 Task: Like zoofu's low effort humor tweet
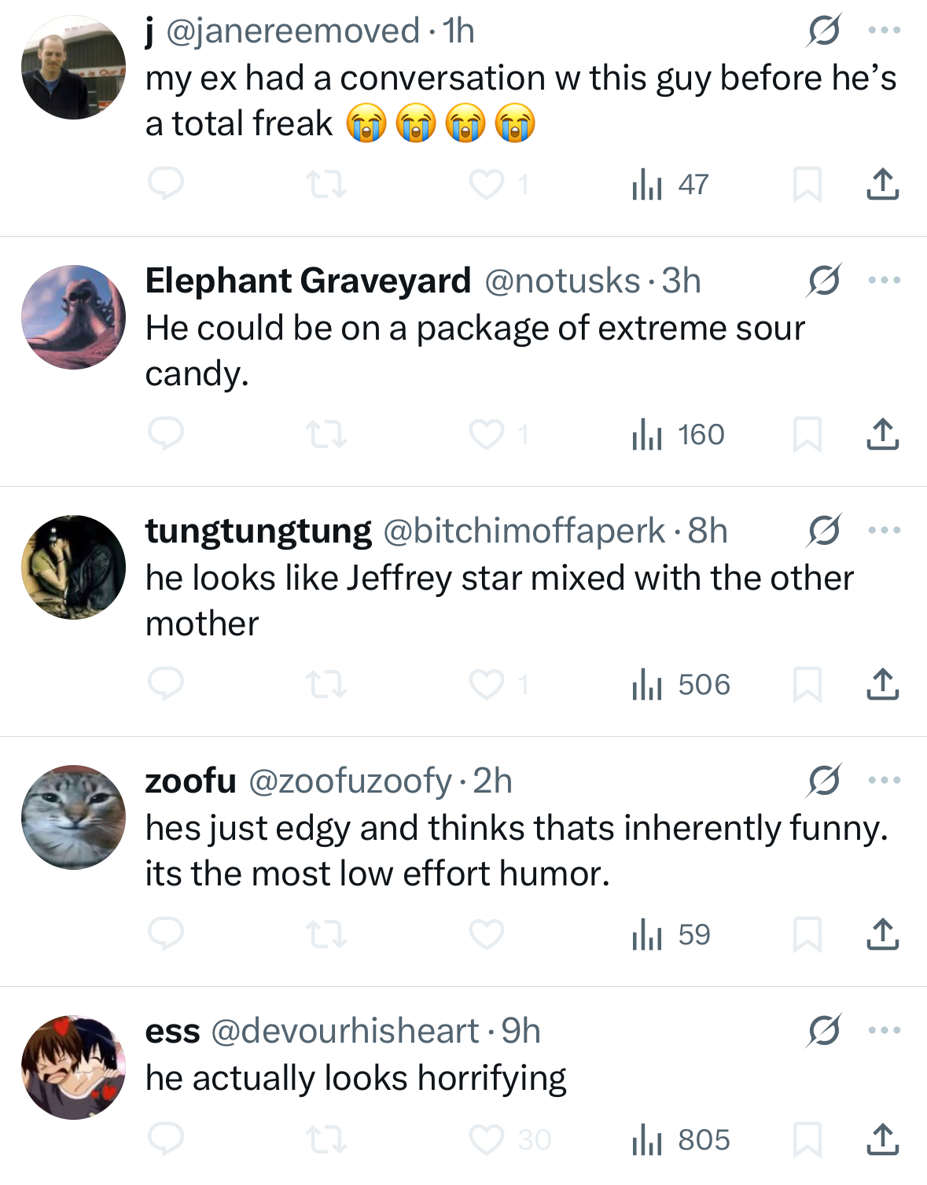tap(487, 934)
